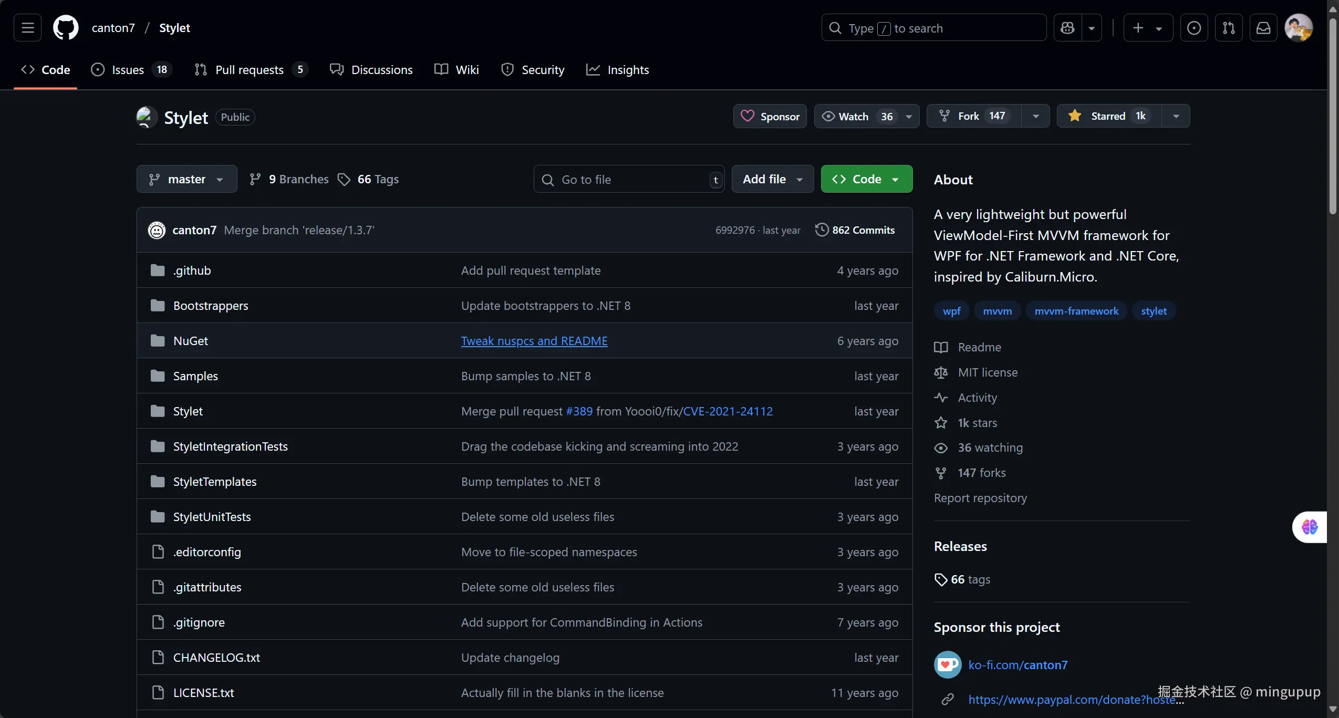1339x718 pixels.
Task: Open the floating brain assistant icon
Action: [1310, 527]
